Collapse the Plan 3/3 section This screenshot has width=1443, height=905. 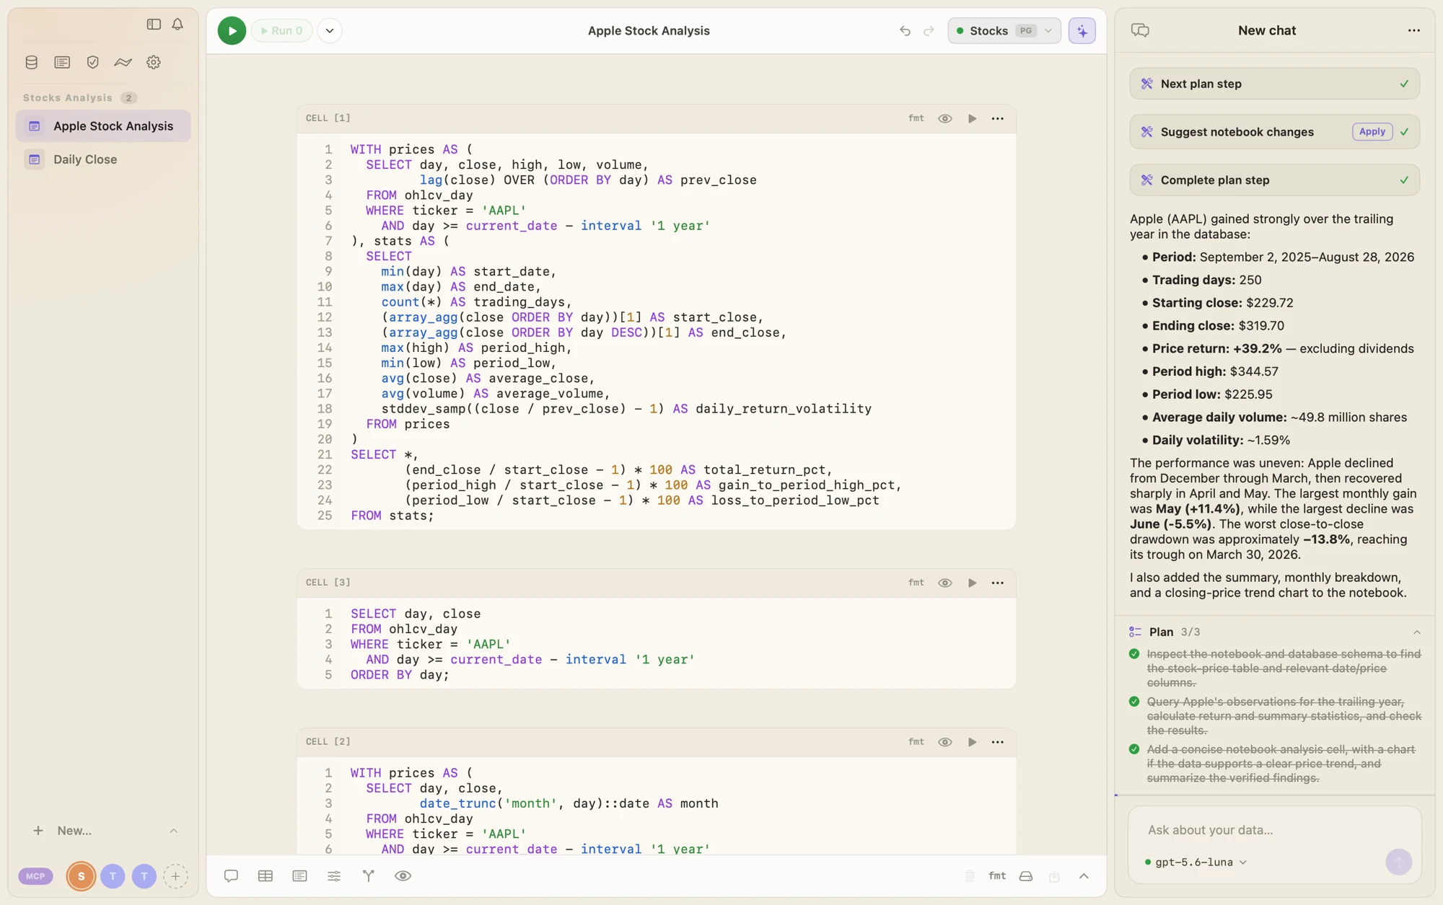click(x=1416, y=632)
